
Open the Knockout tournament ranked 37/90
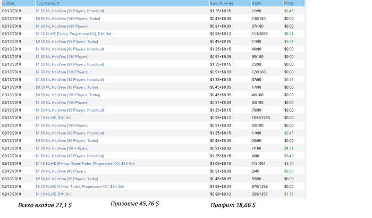[70, 80]
